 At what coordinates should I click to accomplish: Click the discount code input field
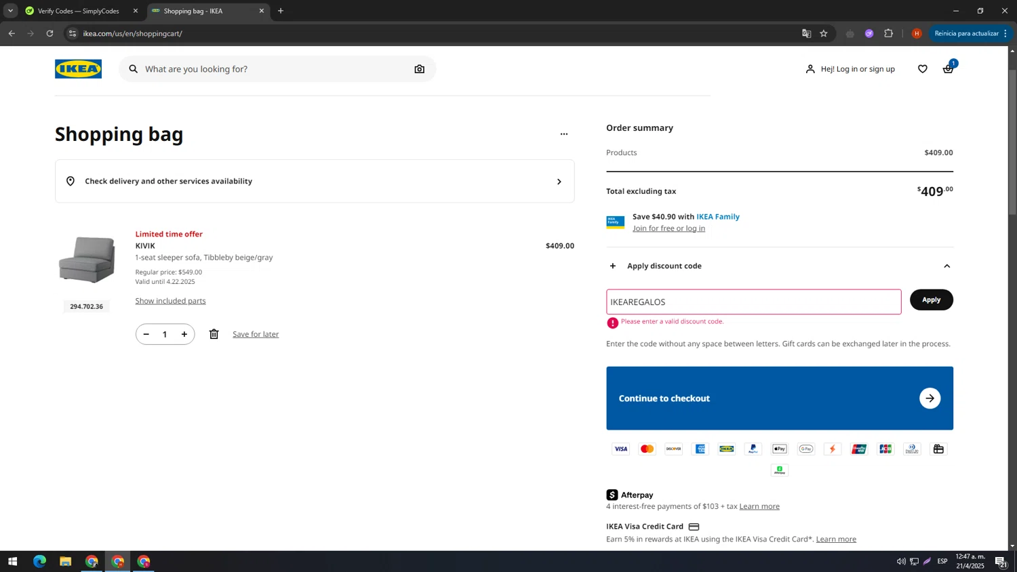point(753,302)
